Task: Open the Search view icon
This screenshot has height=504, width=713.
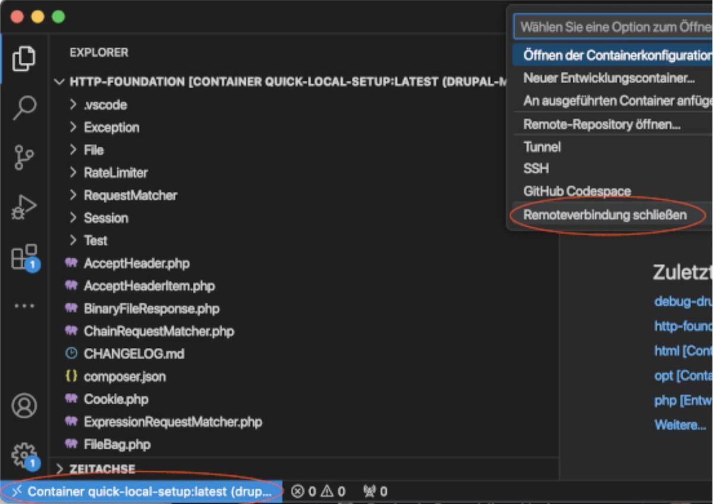Action: 24,108
